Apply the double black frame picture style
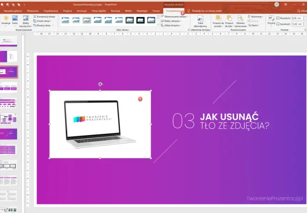 (x=130, y=20)
